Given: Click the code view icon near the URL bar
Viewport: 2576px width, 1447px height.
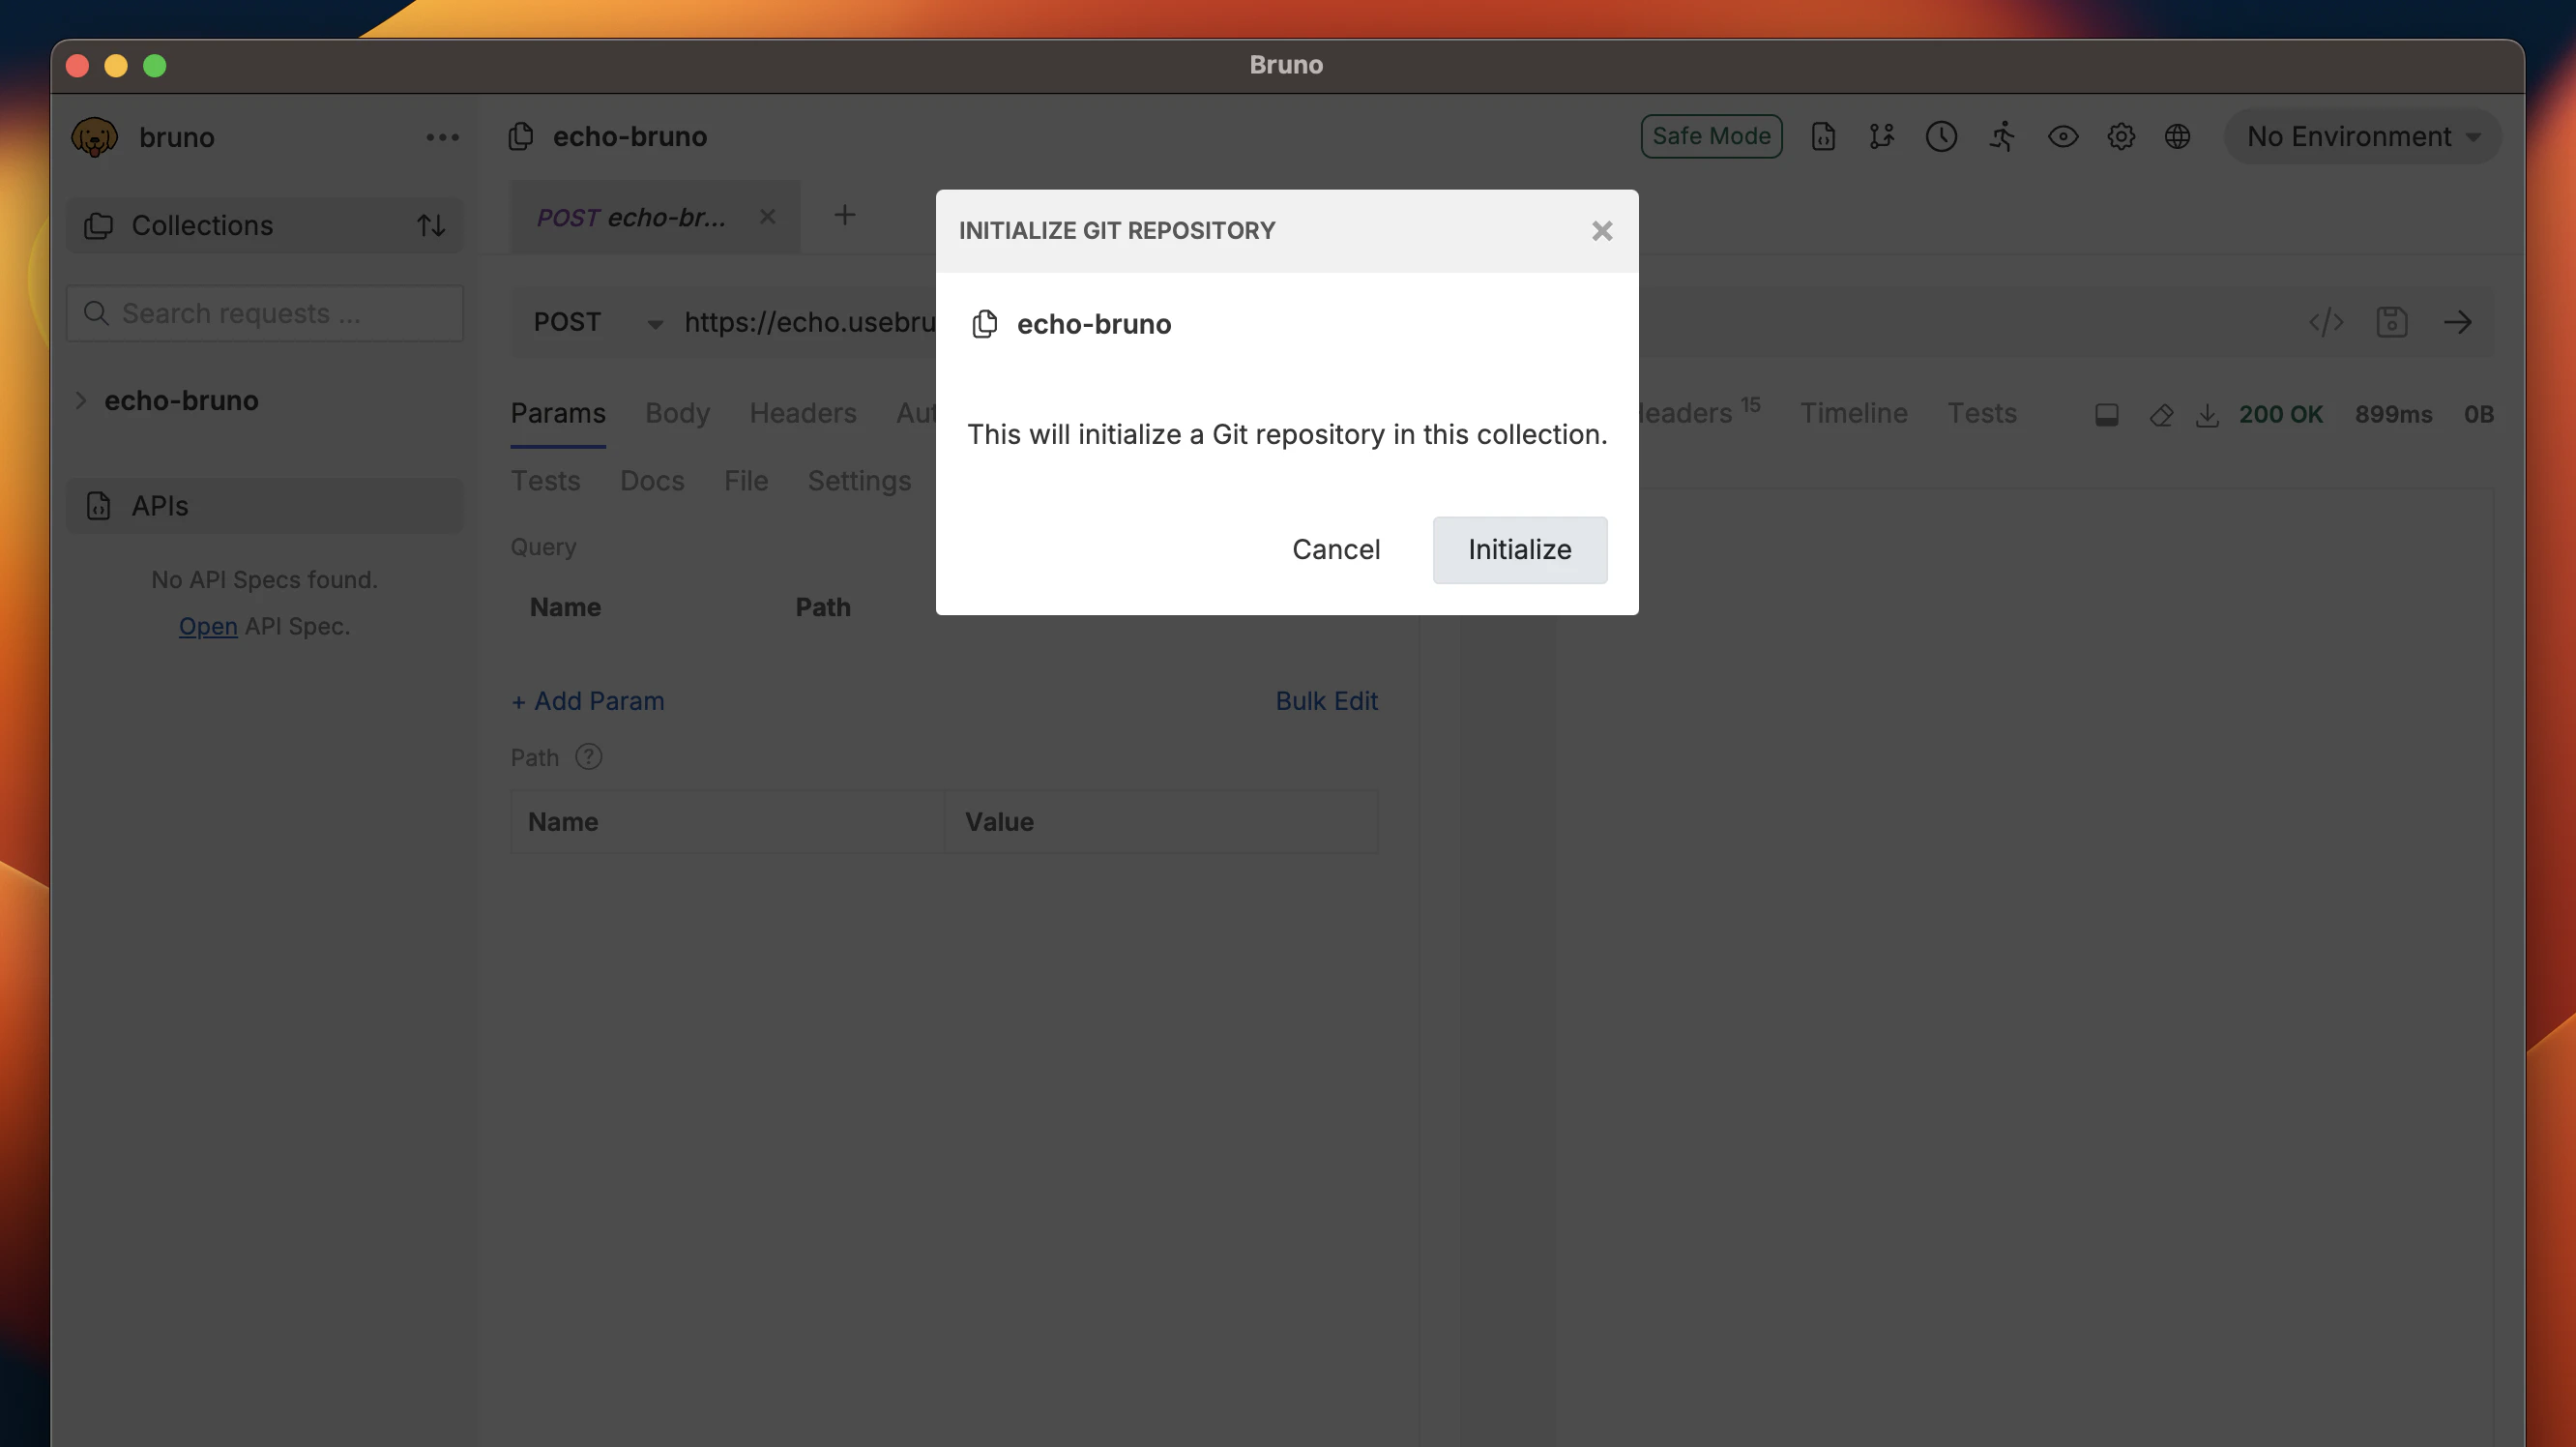Looking at the screenshot, I should coord(2326,322).
